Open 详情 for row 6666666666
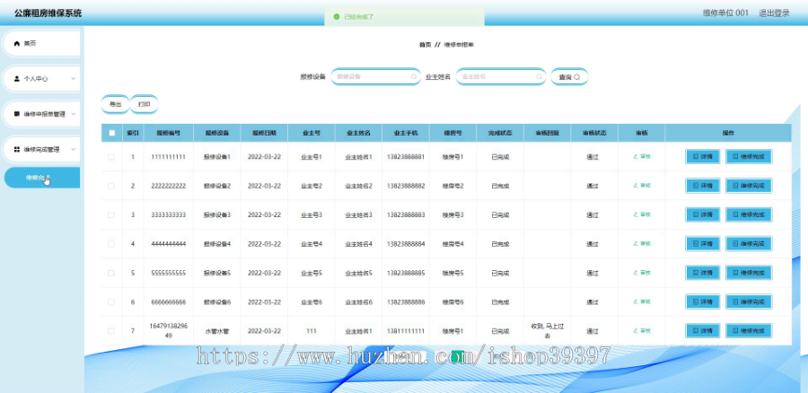The height and width of the screenshot is (393, 808). click(x=702, y=301)
